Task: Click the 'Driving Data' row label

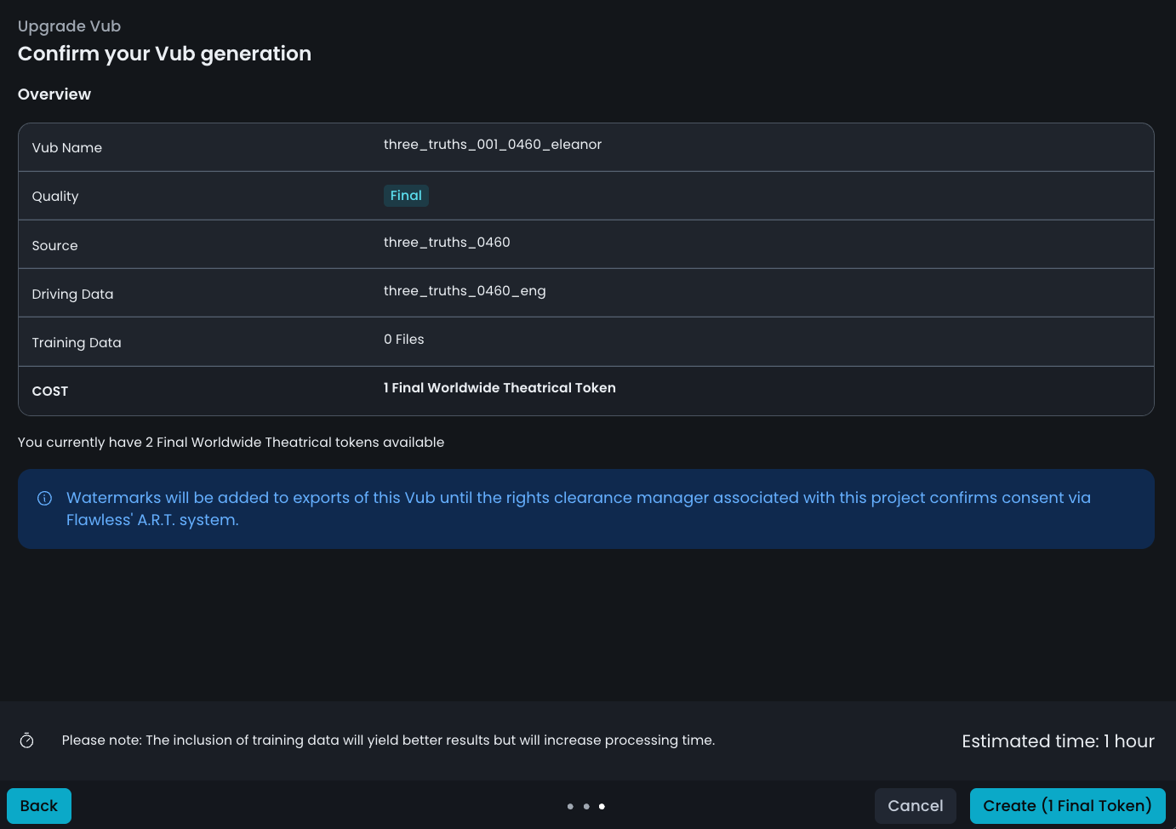Action: (72, 294)
